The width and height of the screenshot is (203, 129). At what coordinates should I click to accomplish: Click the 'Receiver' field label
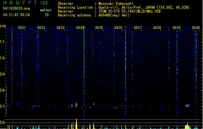[x=66, y=11]
